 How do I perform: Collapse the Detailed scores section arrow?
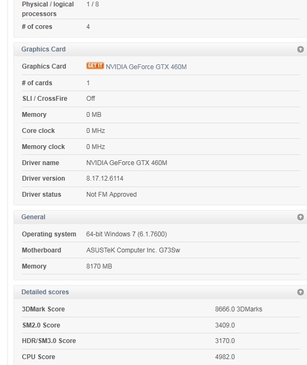tap(300, 292)
